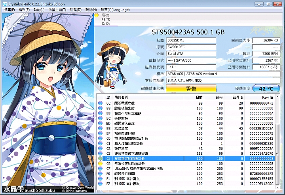Click the 16384 KB buffer size field
The width and height of the screenshot is (285, 195).
tap(266, 40)
